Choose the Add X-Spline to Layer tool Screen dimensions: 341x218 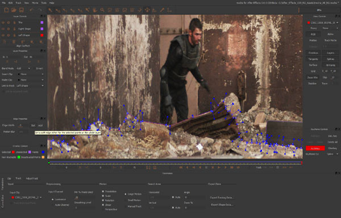(117, 10)
